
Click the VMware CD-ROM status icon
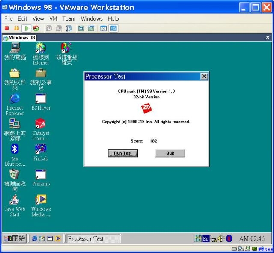click(x=241, y=248)
